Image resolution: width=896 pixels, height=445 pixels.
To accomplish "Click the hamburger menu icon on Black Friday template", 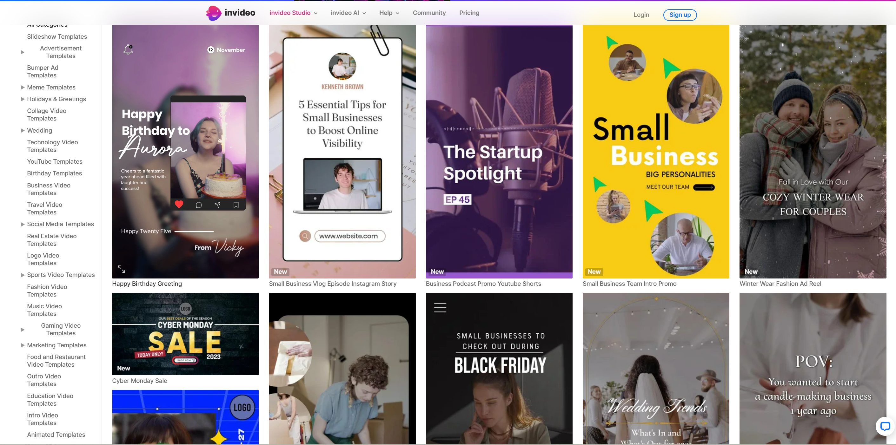I will coord(440,307).
